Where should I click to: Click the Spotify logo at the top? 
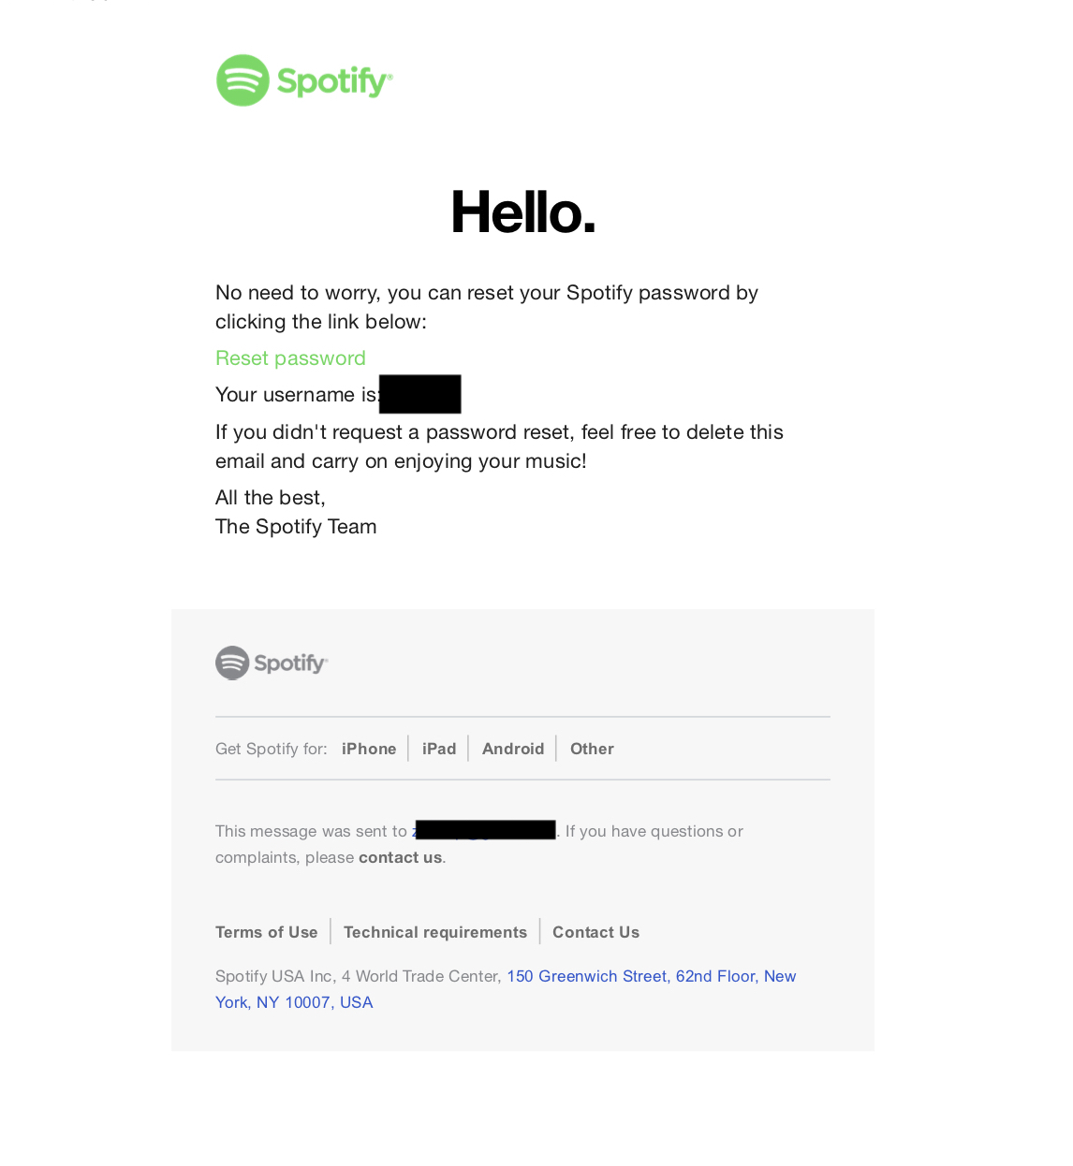click(x=303, y=80)
